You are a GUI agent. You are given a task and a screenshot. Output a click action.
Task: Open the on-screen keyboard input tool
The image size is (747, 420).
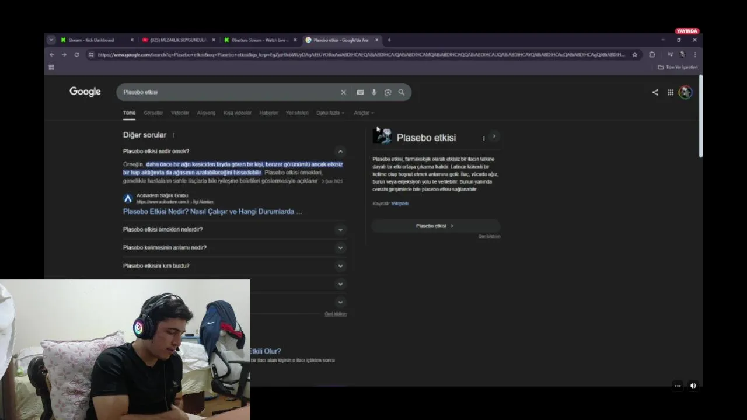[360, 92]
